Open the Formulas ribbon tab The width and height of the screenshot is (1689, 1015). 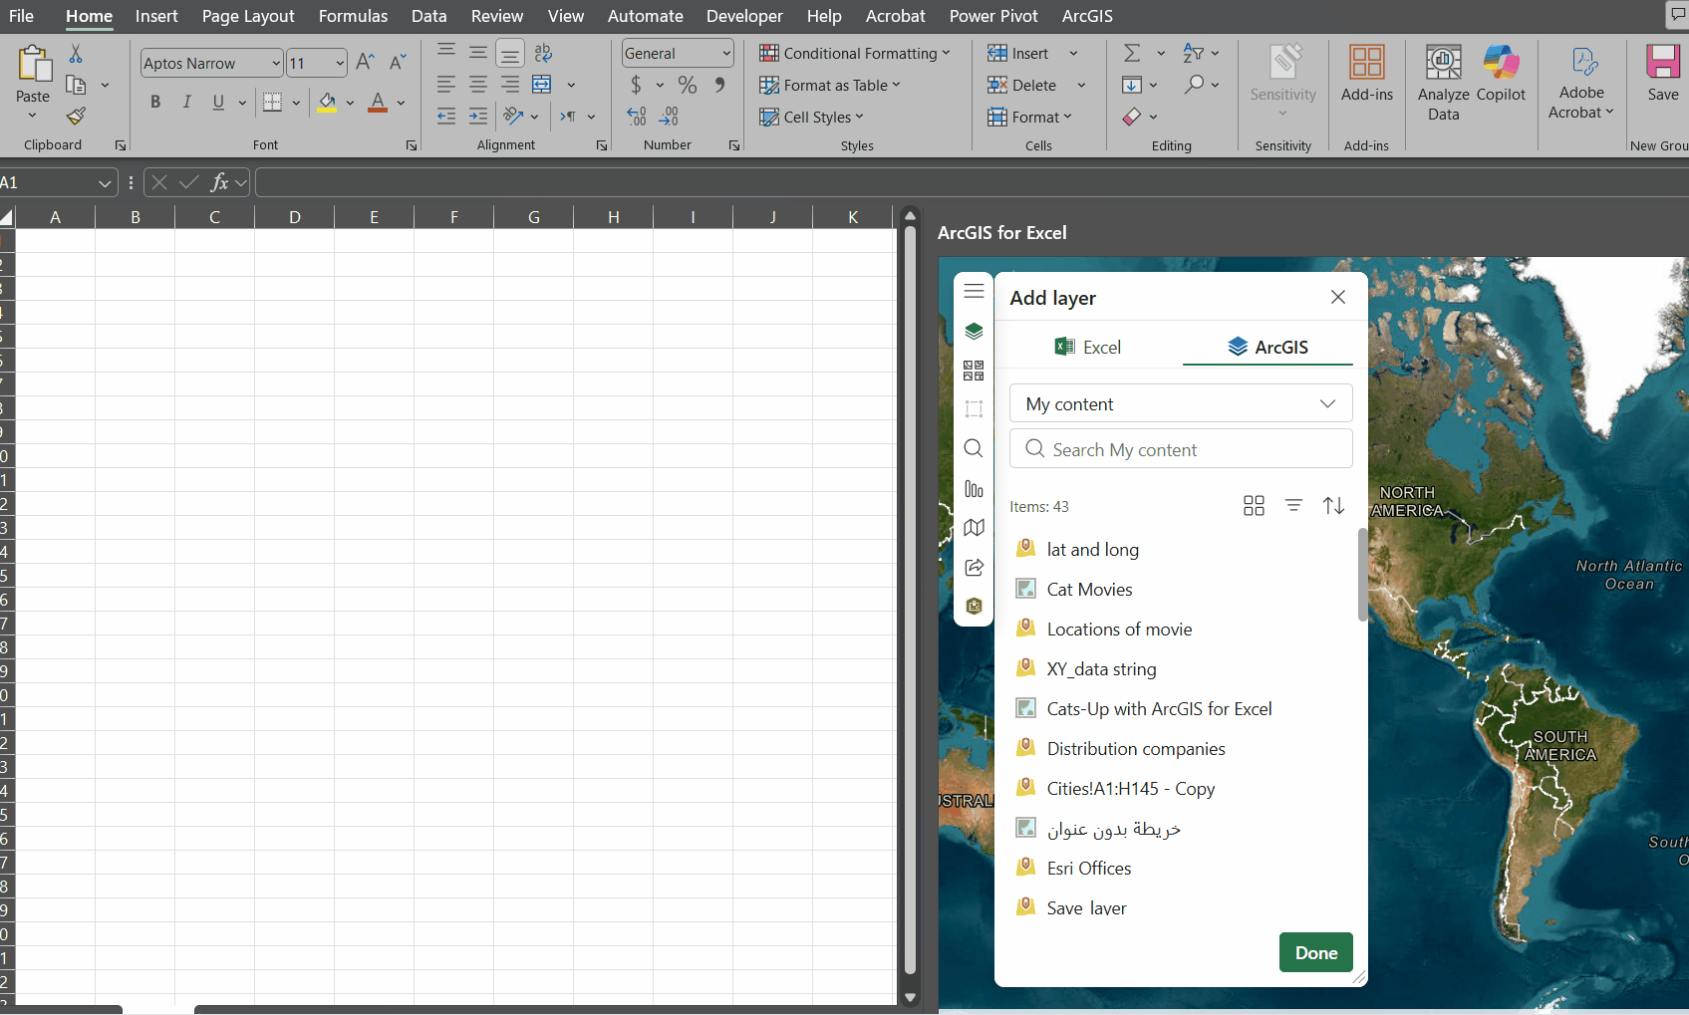coord(353,16)
